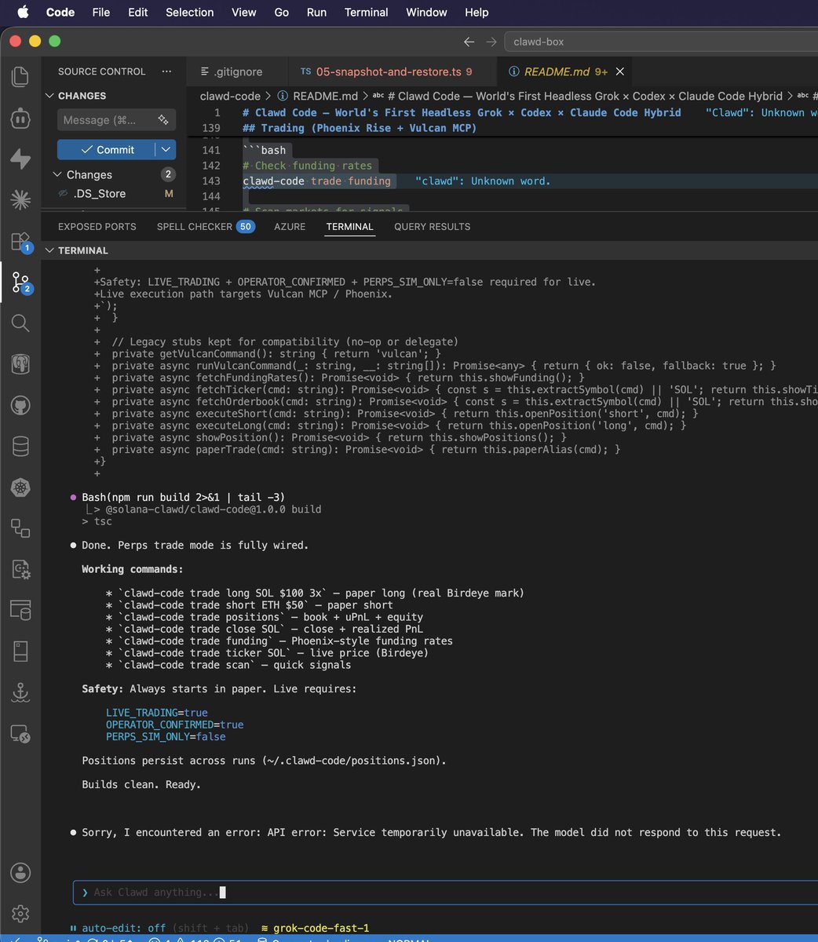Open the Remote Explorer monitor icon
Image resolution: width=818 pixels, height=942 pixels.
[20, 734]
